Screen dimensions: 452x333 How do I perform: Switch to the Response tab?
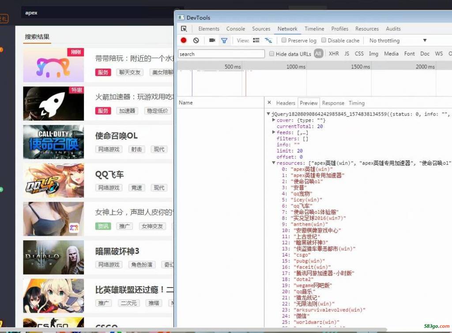click(x=333, y=103)
